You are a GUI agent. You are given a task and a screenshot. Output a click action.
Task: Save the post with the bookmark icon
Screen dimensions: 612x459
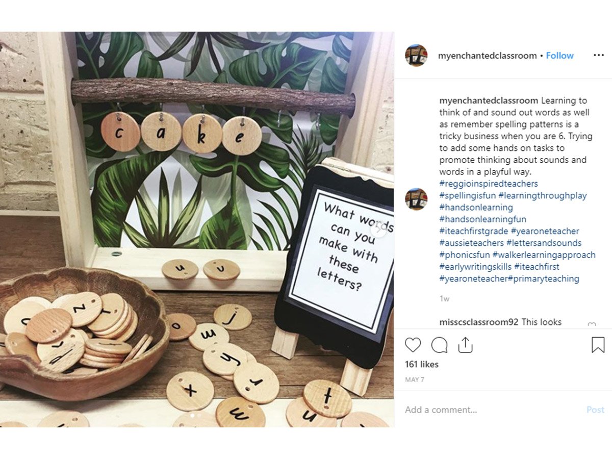point(598,345)
